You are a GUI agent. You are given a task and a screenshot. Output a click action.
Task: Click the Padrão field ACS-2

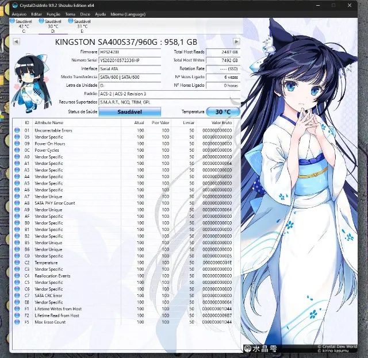pos(169,94)
